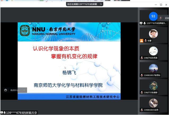Image resolution: width=169 pixels, height=115 pixels.
Task: Click the microphone icon in the bottom-left status
Action: click(x=5, y=113)
